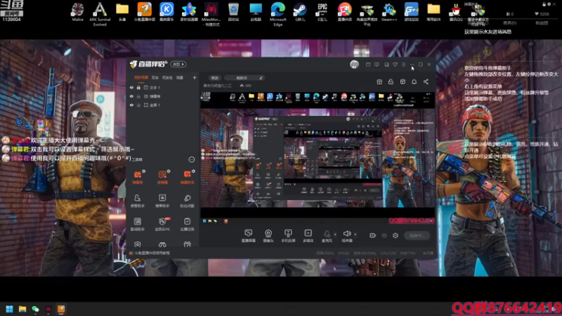Viewport: 562px width, 316px height.
Task: Open the 手机投屏 phone casting source
Action: click(x=288, y=236)
